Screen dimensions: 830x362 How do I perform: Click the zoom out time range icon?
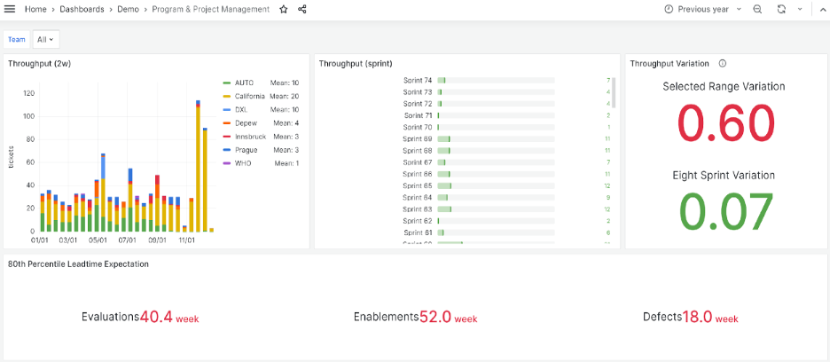[757, 9]
